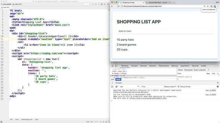This screenshot has width=220, height=123.
Task: Click the 'input' breadcrumb in IDE status bar
Action: tap(37, 119)
